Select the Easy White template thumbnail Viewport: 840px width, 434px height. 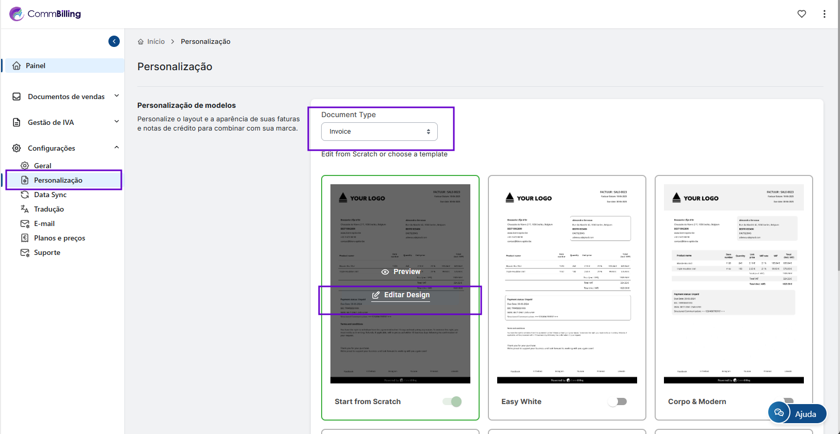(x=567, y=284)
